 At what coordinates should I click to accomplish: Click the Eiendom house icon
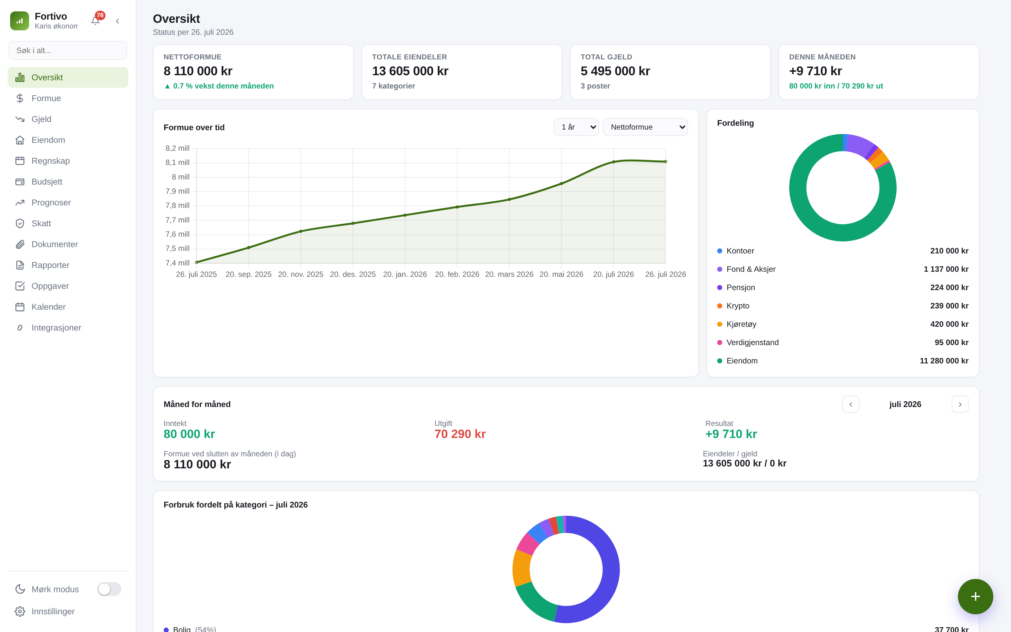click(20, 140)
